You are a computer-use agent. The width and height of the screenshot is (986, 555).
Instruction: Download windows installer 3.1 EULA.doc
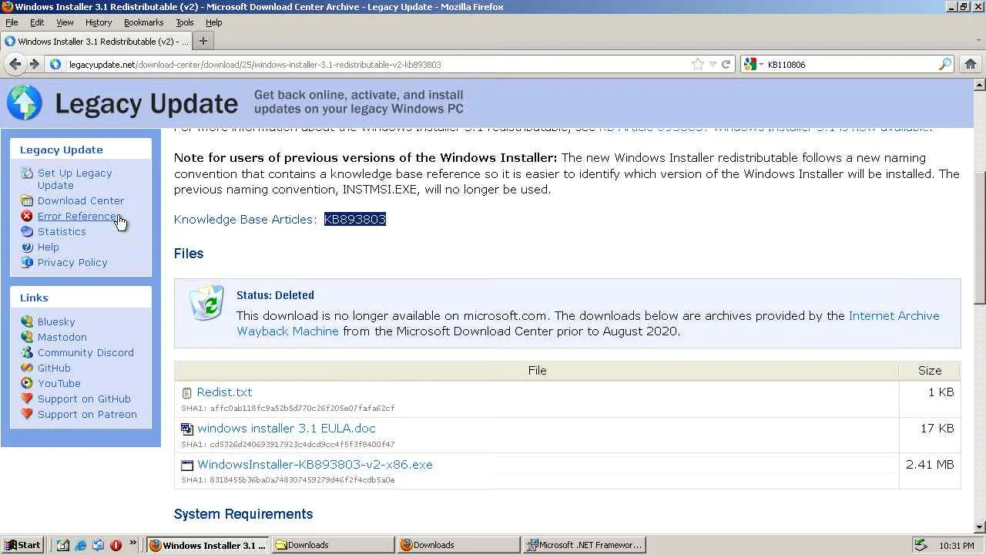287,429
